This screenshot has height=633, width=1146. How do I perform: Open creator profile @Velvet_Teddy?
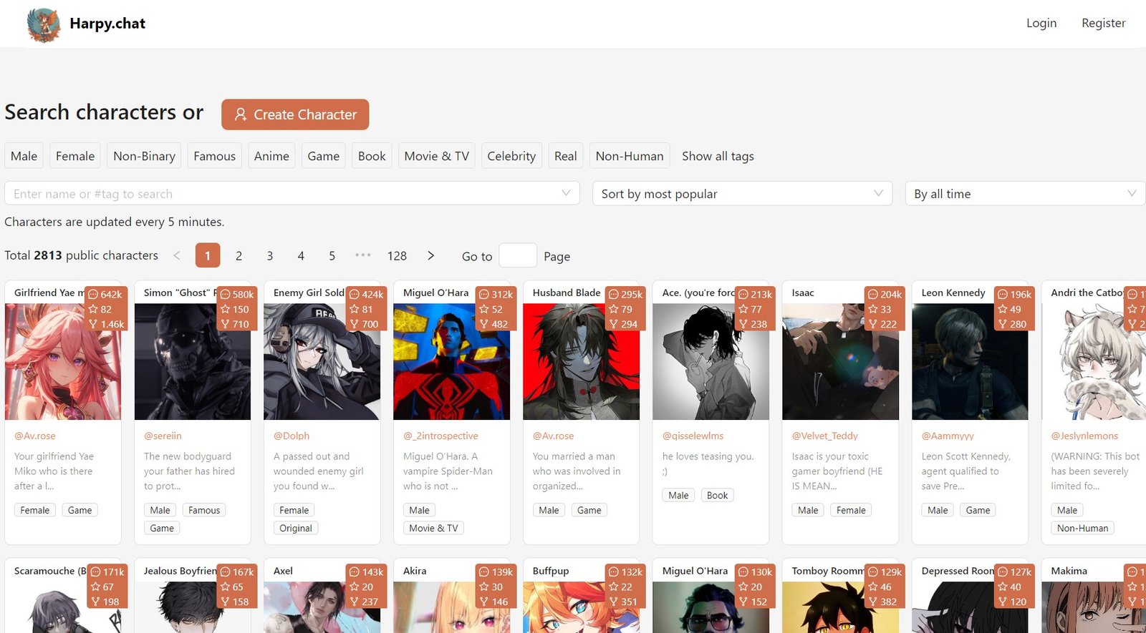pyautogui.click(x=824, y=436)
